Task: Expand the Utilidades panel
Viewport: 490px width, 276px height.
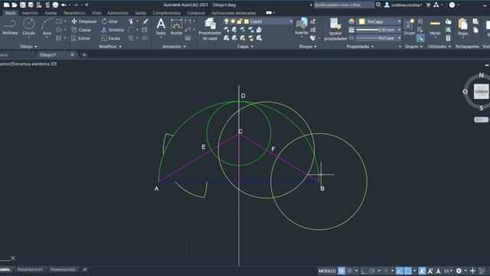Action: point(439,46)
